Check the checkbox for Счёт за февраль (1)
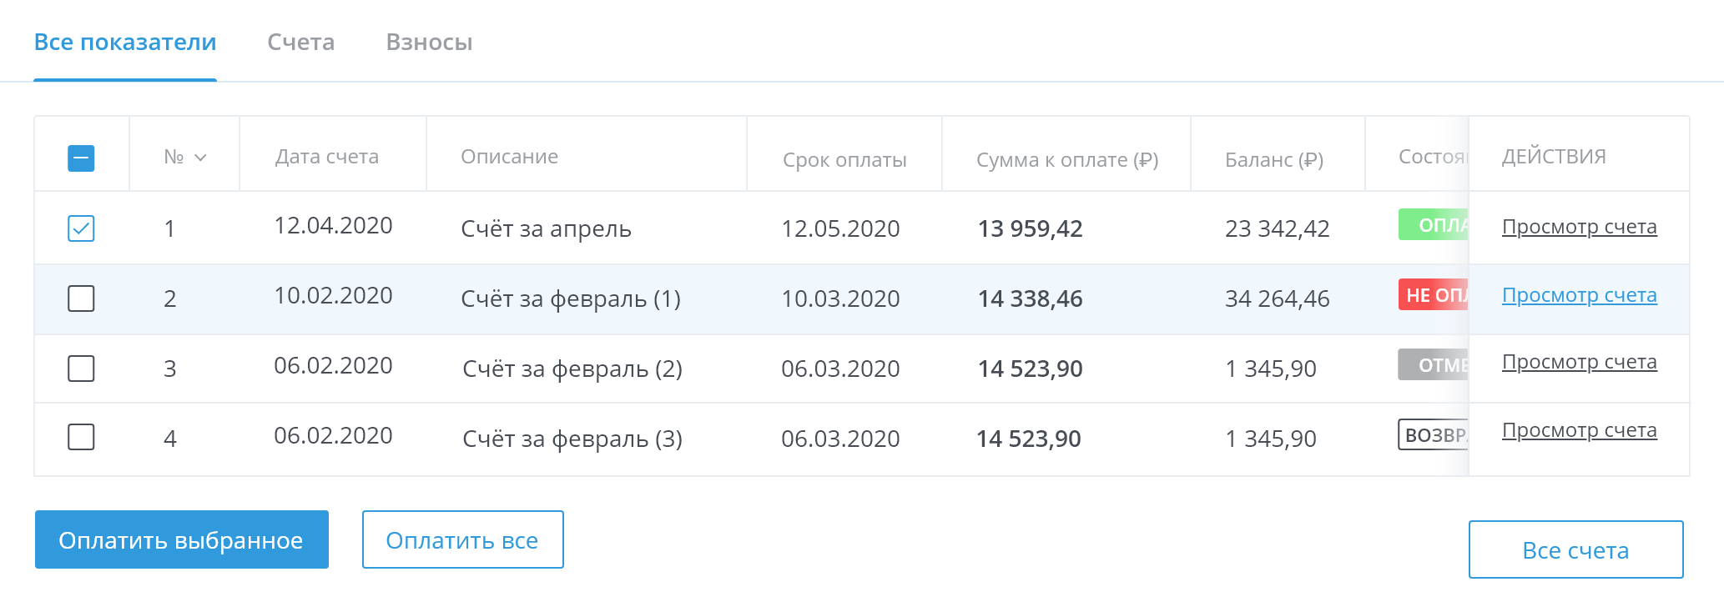Image resolution: width=1724 pixels, height=602 pixels. [x=80, y=298]
